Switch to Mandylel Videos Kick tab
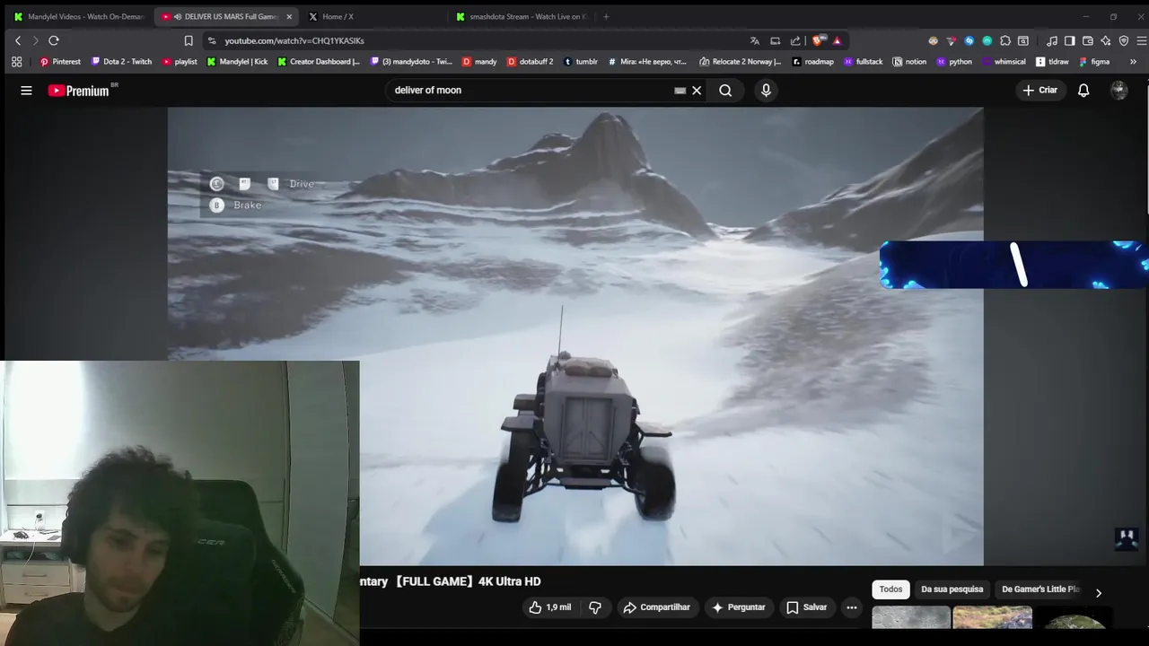Screen dimensions: 1149x646 tap(79, 16)
